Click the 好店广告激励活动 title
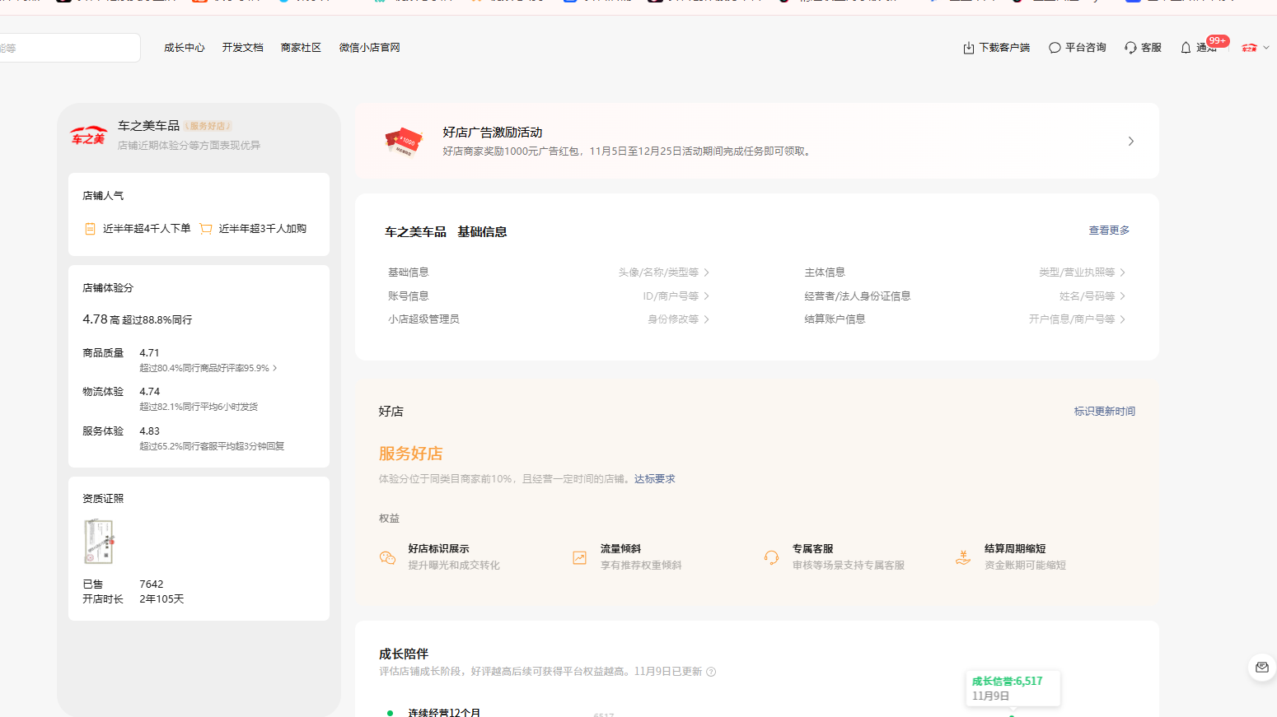Screen dimensions: 1277x717 coord(493,133)
